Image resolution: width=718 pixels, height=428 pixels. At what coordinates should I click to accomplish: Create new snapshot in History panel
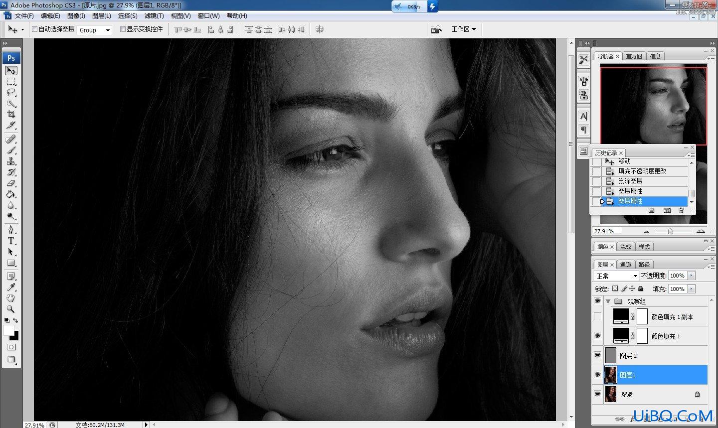click(x=667, y=211)
